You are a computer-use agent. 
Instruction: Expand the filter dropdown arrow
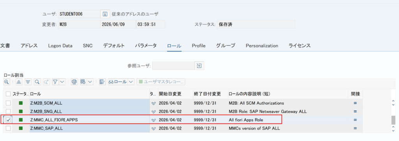pos(62,82)
